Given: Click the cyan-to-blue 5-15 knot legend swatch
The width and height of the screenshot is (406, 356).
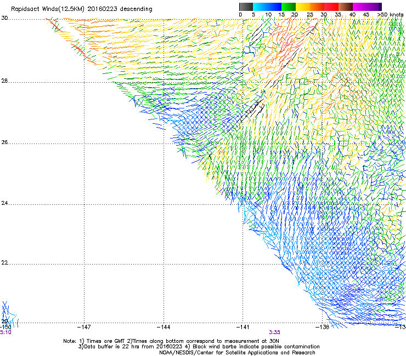Looking at the screenshot, I should (x=267, y=7).
